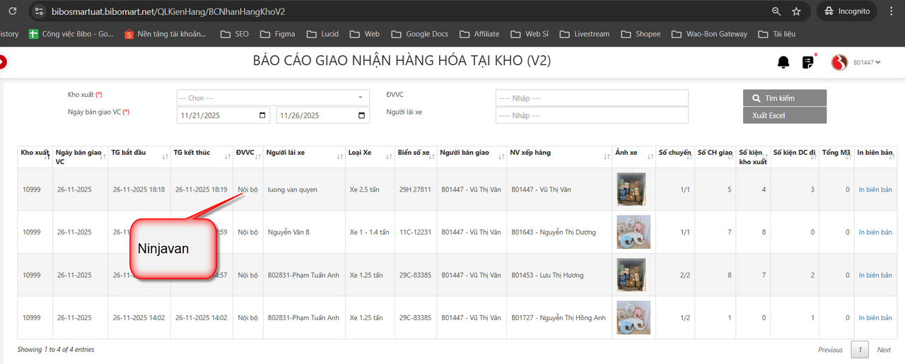Open vehicle photo in Nguyễn Văn B row
The width and height of the screenshot is (905, 364).
click(633, 232)
